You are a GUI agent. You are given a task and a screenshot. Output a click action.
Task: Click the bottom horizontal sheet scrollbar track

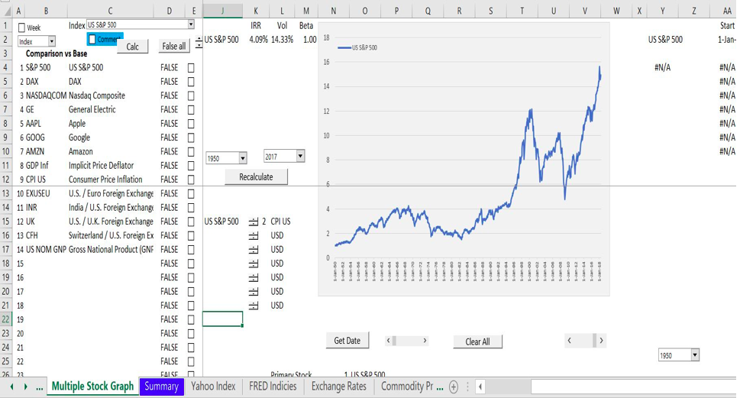(507, 387)
